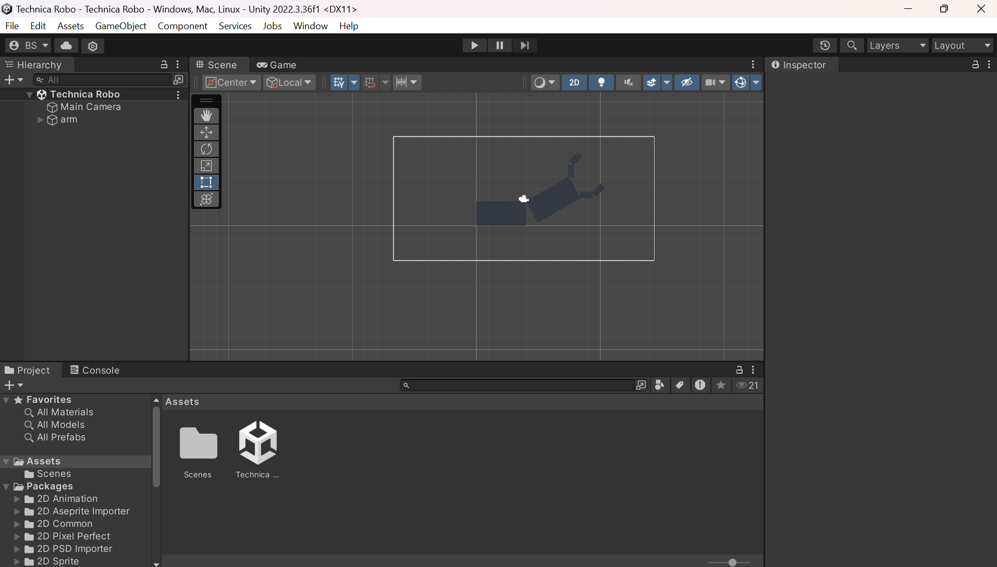The height and width of the screenshot is (567, 997).
Task: Open Undo History icon
Action: tap(824, 45)
